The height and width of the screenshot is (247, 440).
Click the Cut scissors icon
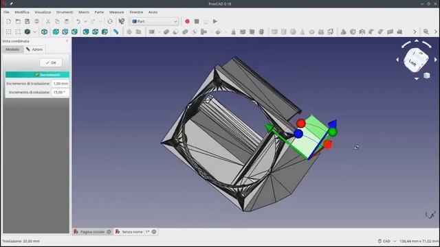[x=48, y=21]
